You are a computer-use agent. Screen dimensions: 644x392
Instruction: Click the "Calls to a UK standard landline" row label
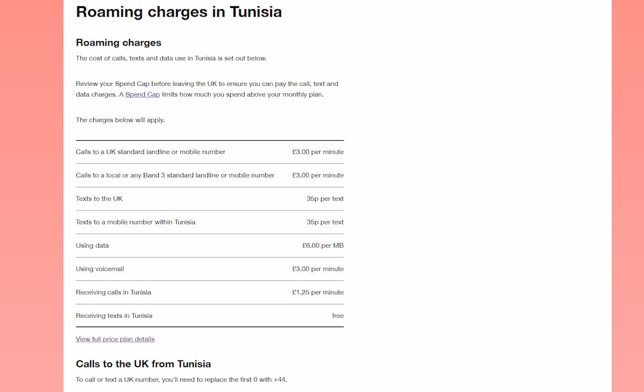click(x=150, y=152)
